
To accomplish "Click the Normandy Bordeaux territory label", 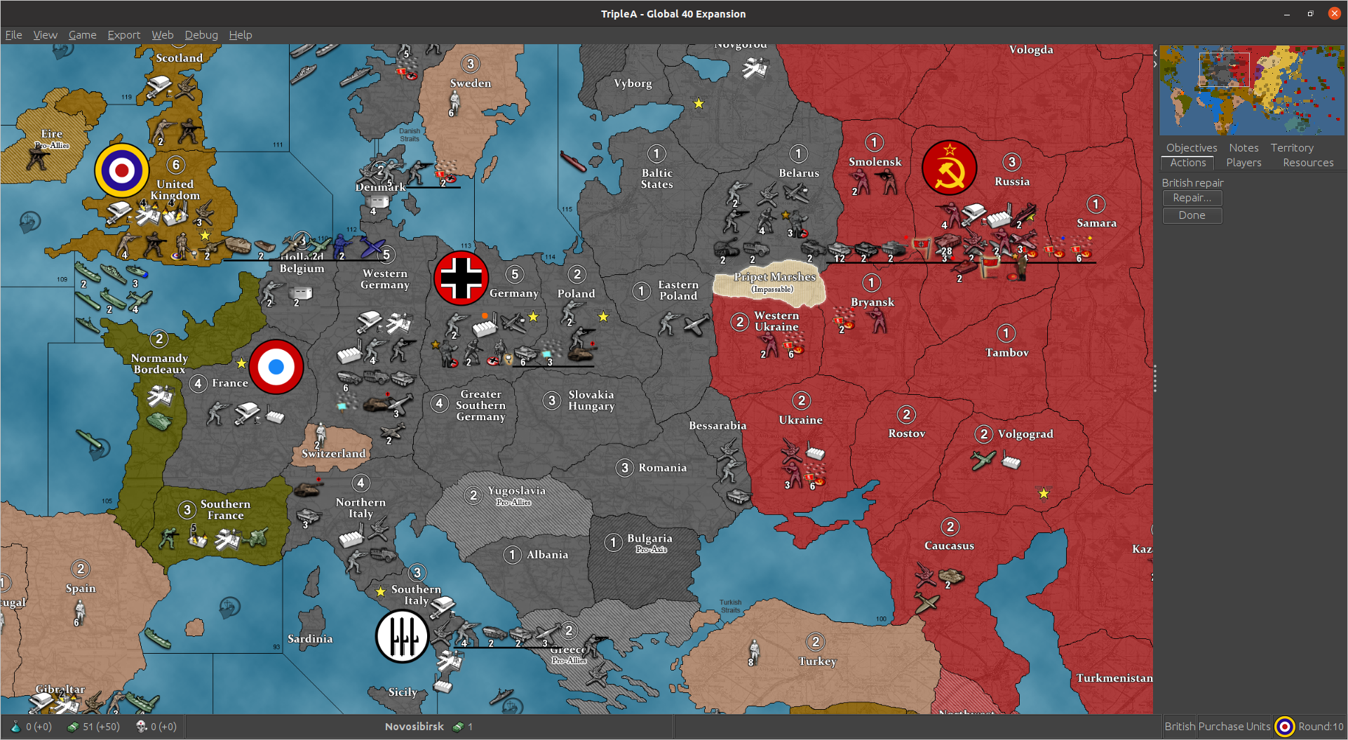I will 159,363.
